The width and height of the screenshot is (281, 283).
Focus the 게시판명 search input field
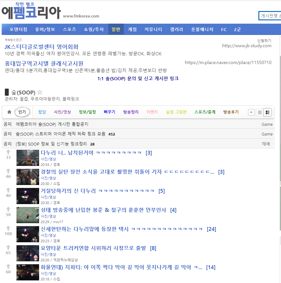click(x=270, y=16)
